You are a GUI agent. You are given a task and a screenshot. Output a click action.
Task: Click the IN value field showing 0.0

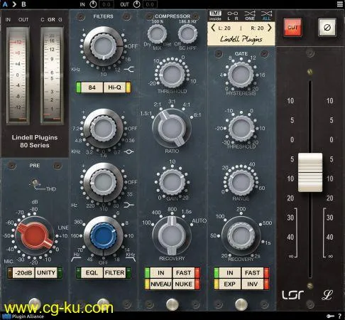(x=106, y=4)
